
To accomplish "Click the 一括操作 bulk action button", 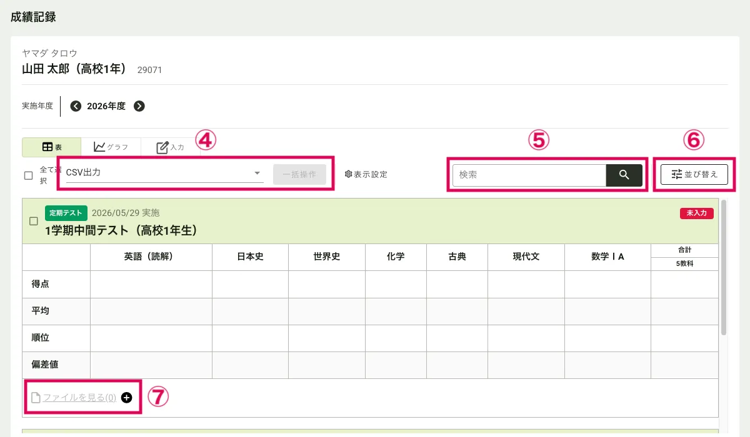I will (299, 175).
